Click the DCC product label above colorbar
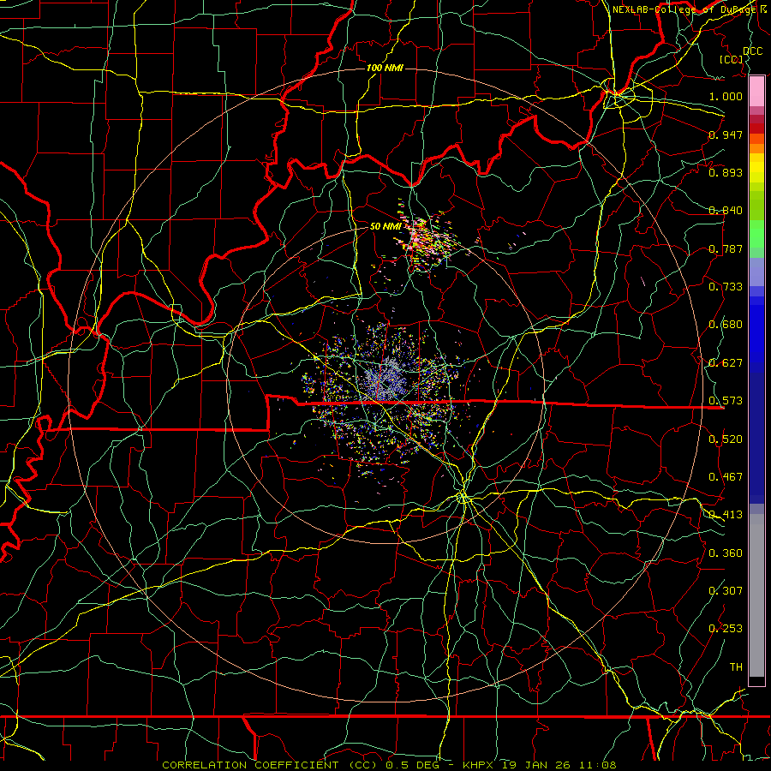The height and width of the screenshot is (771, 771). [752, 51]
